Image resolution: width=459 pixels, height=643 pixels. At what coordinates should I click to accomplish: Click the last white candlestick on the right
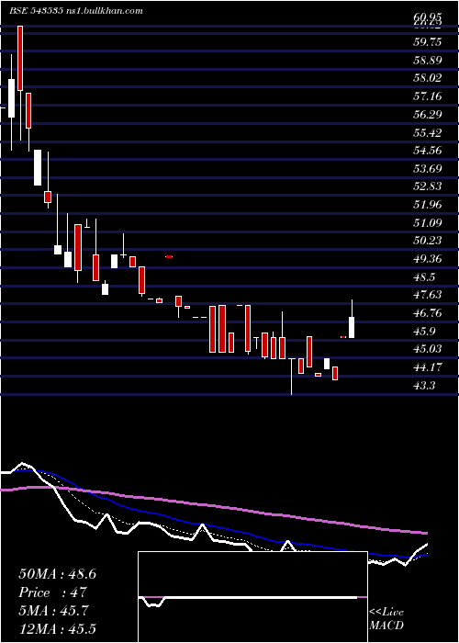click(x=352, y=327)
